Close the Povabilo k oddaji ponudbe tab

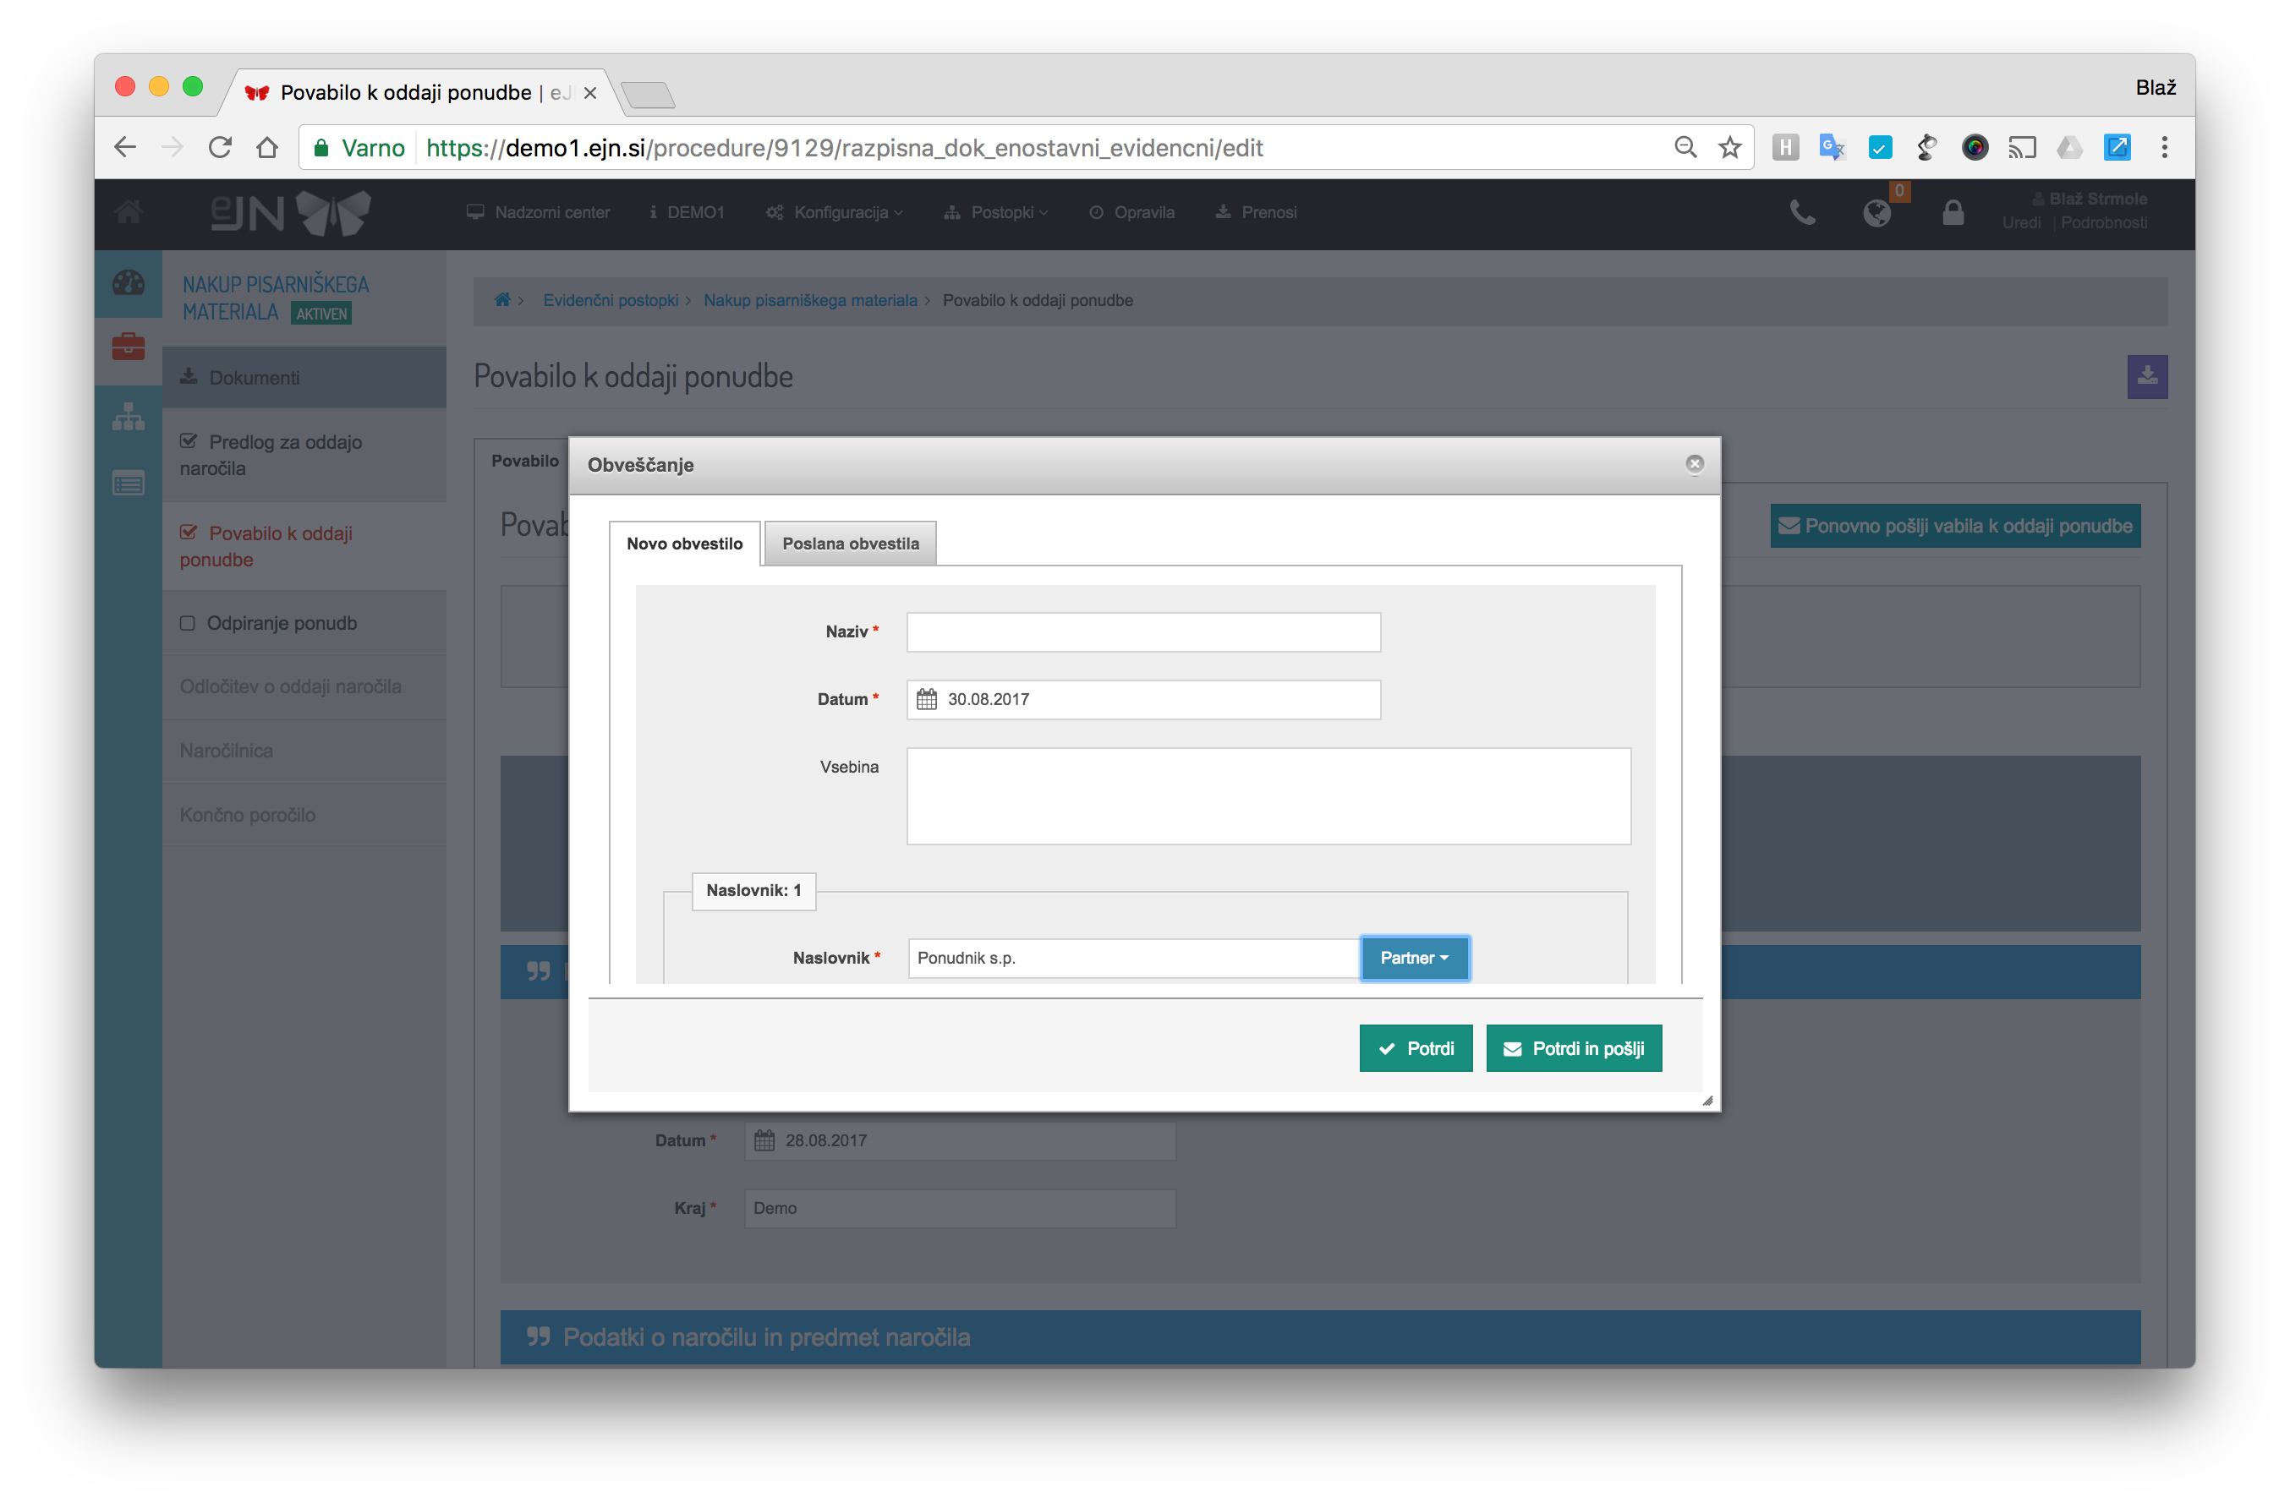point(589,93)
